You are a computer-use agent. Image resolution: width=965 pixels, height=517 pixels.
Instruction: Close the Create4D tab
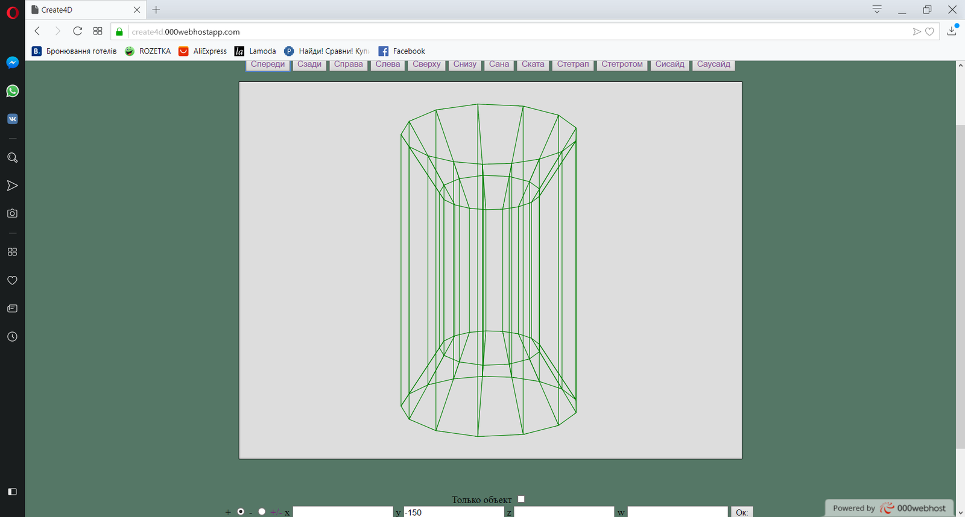[137, 10]
